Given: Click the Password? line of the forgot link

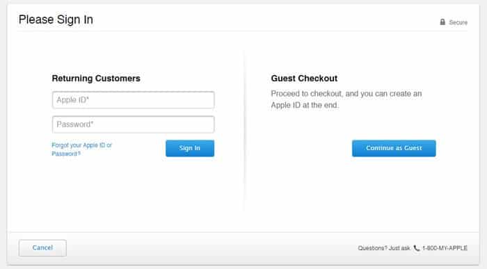Looking at the screenshot, I should [x=66, y=154].
